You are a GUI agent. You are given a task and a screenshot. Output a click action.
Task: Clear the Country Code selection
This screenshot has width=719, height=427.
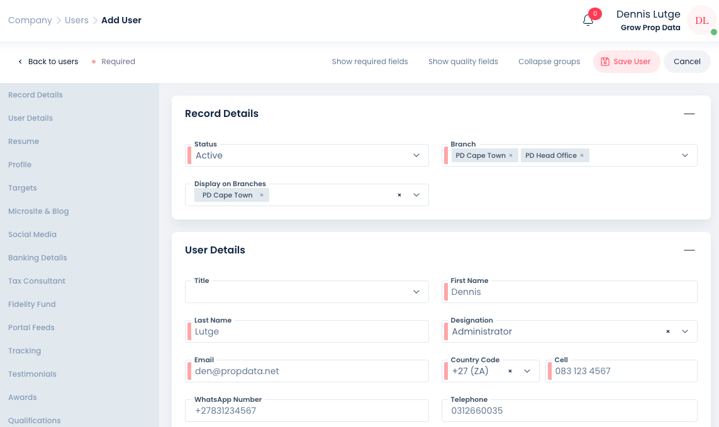point(510,371)
